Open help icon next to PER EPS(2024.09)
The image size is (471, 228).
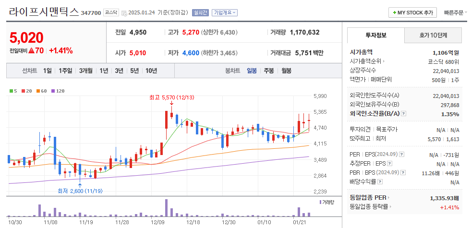[x=401, y=155]
